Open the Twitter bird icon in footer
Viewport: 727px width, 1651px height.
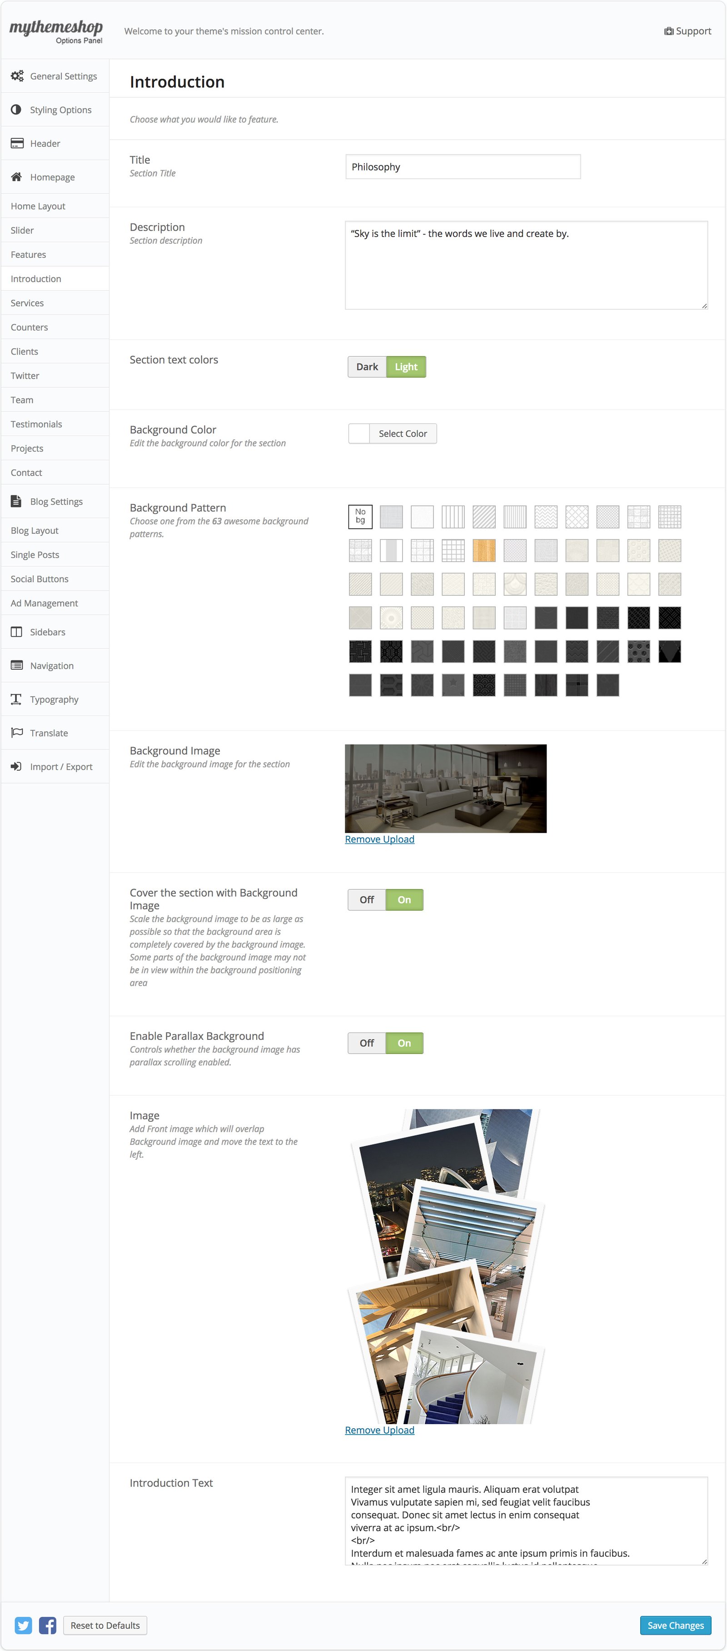[24, 1625]
